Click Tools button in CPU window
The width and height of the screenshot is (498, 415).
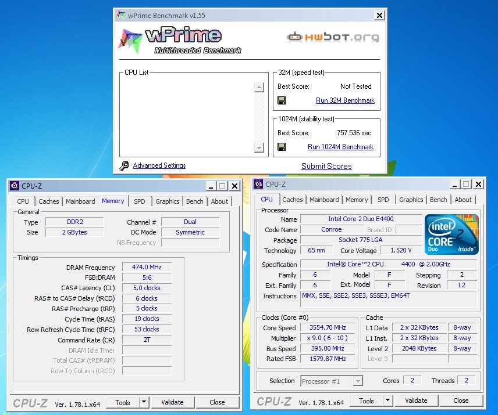coord(367,400)
